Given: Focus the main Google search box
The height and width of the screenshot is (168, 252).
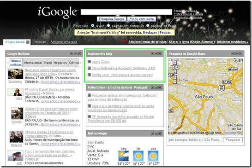Looking at the screenshot, I should pyautogui.click(x=126, y=12).
